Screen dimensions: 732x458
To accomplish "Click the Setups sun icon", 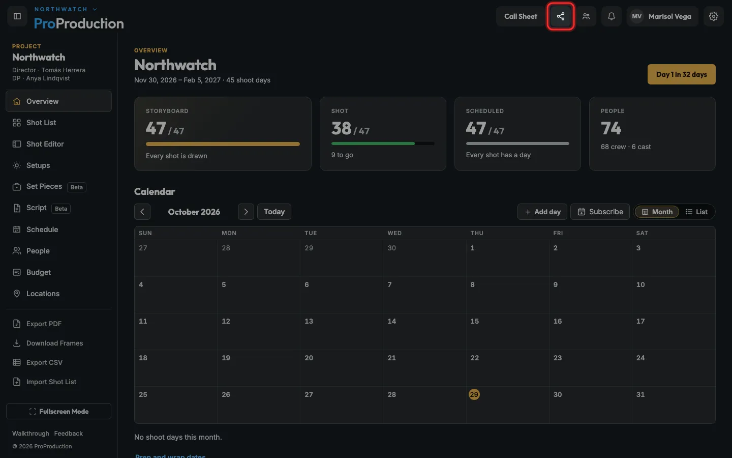I will pos(17,165).
